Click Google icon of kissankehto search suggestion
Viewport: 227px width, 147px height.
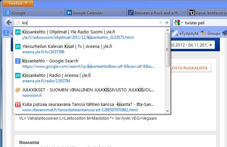18,61
